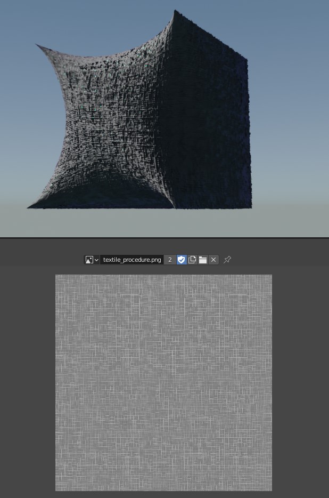Unlink the image with X icon
Viewport: 329px width, 498px height.
(213, 260)
